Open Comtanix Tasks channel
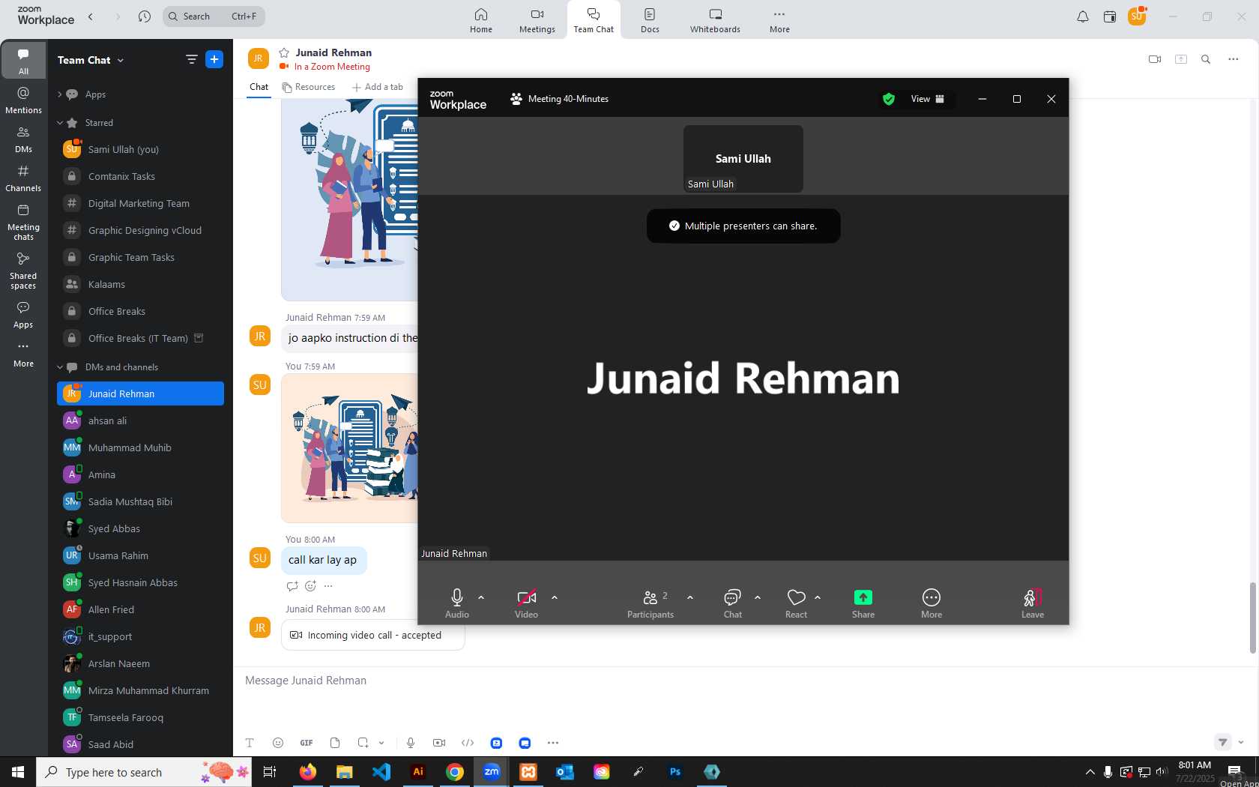1259x787 pixels. coord(140,176)
